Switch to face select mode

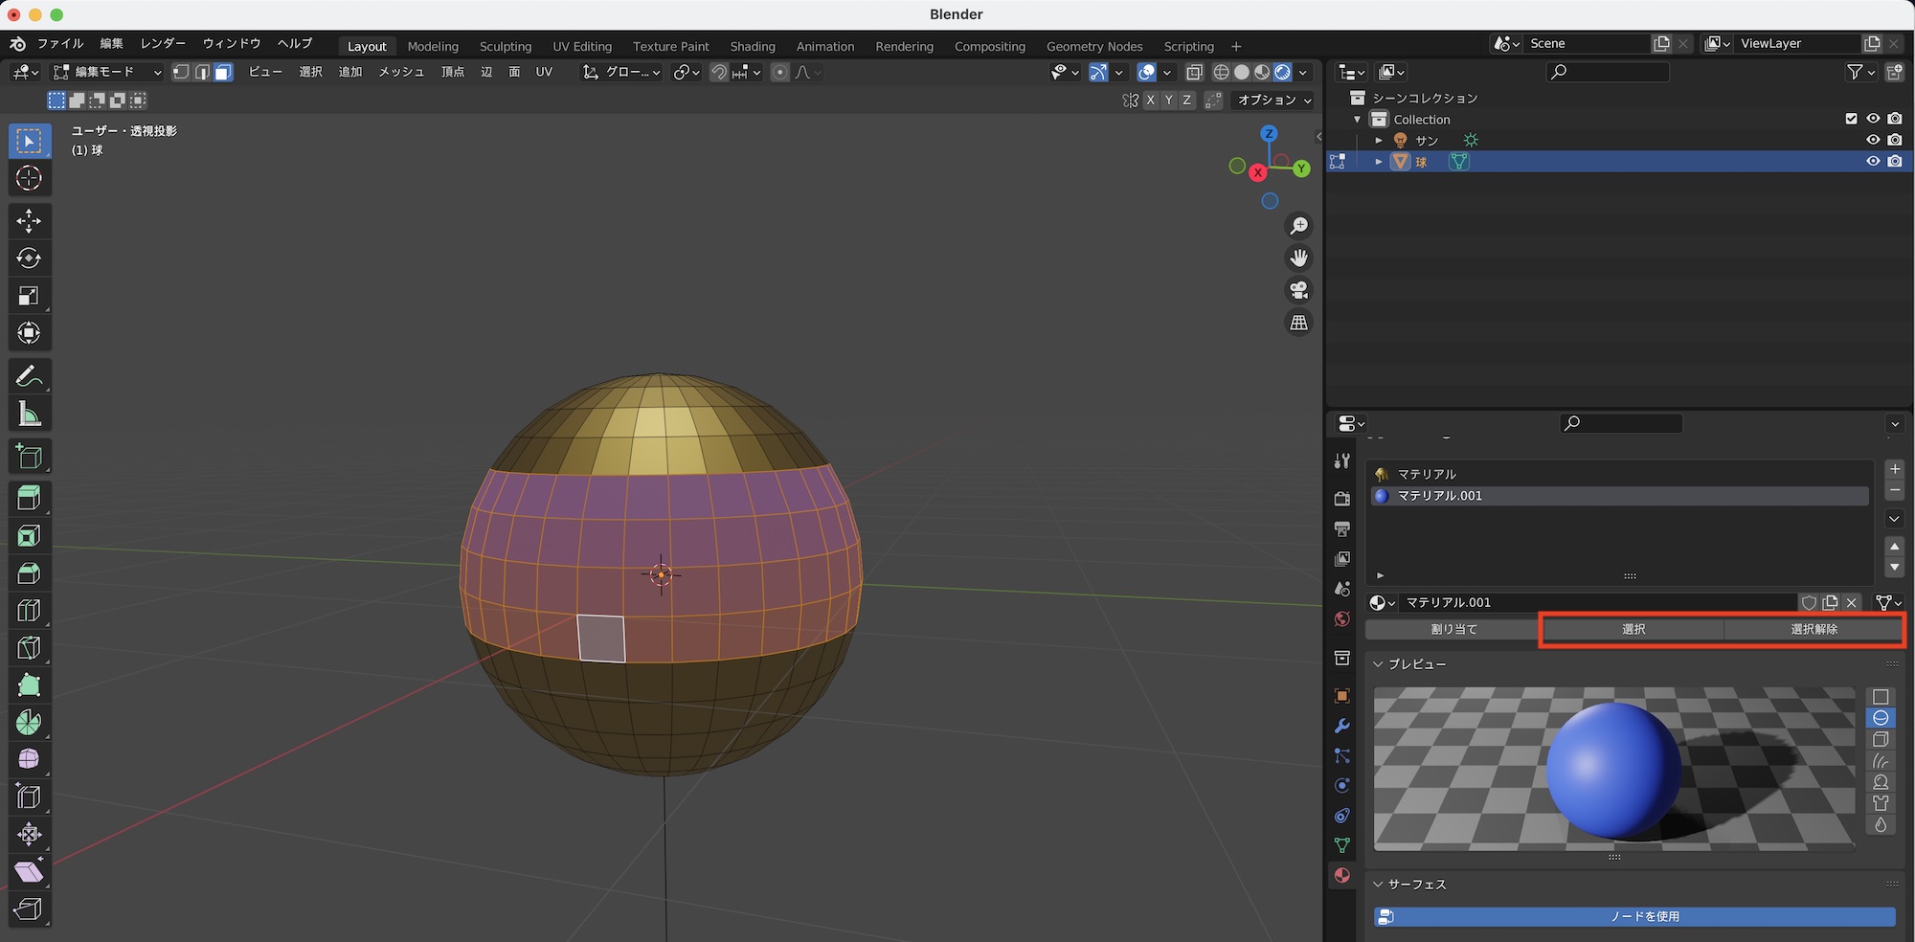(223, 73)
